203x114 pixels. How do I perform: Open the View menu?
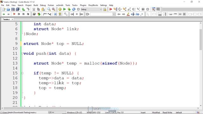coord(13,5)
